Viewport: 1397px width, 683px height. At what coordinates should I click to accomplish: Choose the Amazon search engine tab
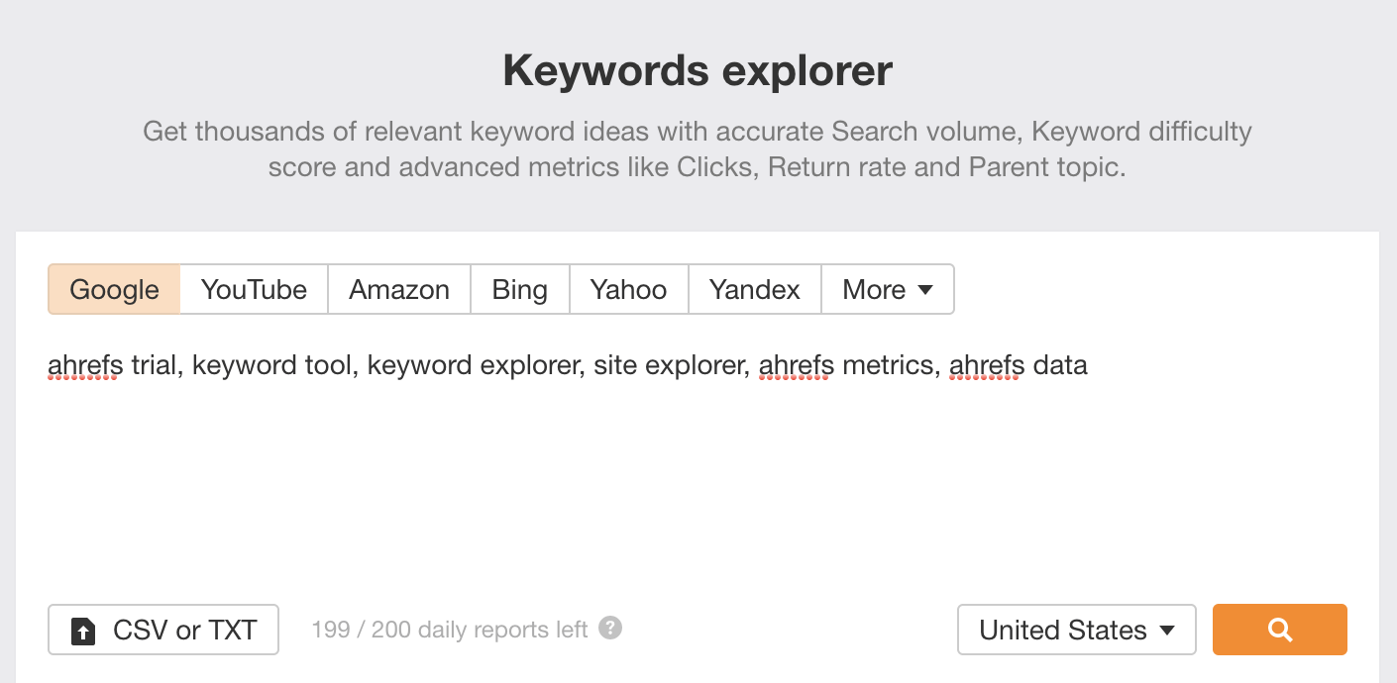(x=399, y=289)
